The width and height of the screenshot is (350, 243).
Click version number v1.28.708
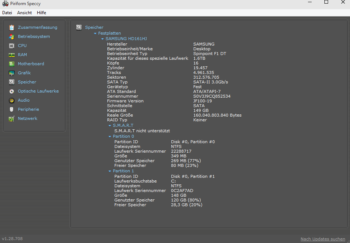[12, 239]
